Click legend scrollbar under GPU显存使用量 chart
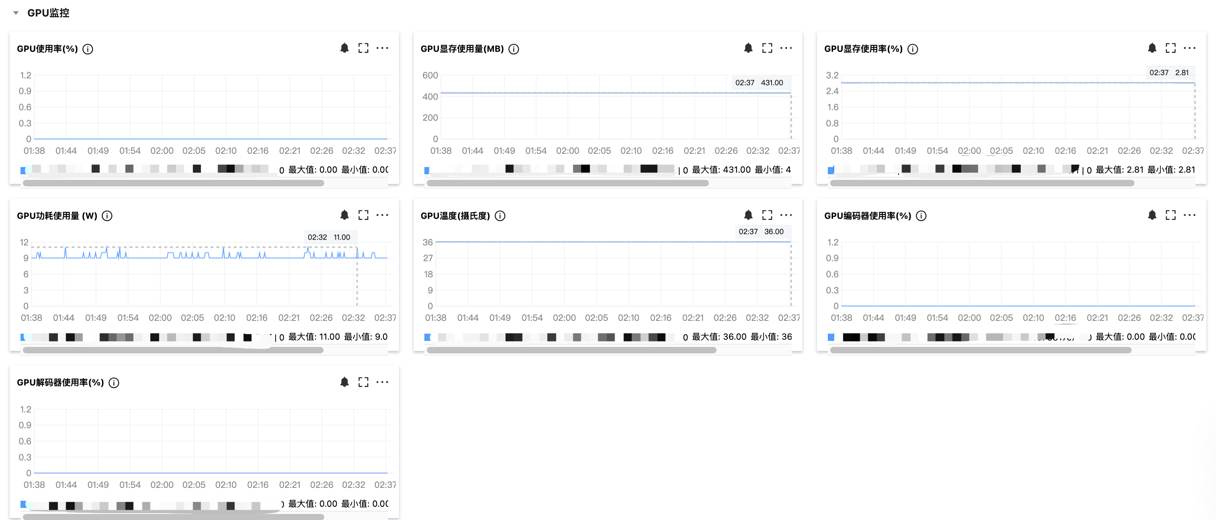The width and height of the screenshot is (1216, 520). (567, 183)
